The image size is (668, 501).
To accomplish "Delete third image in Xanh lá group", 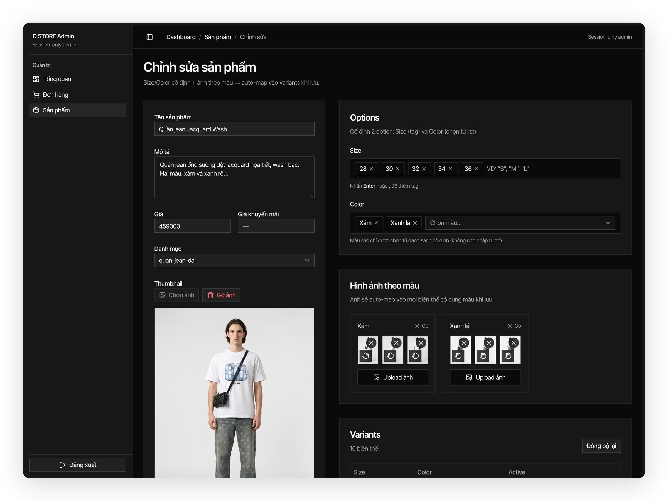I will tap(513, 342).
